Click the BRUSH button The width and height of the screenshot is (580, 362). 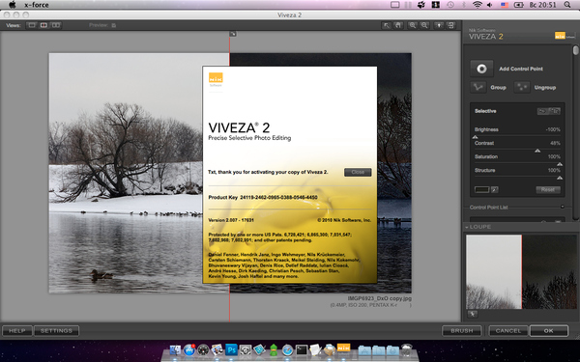(462, 330)
